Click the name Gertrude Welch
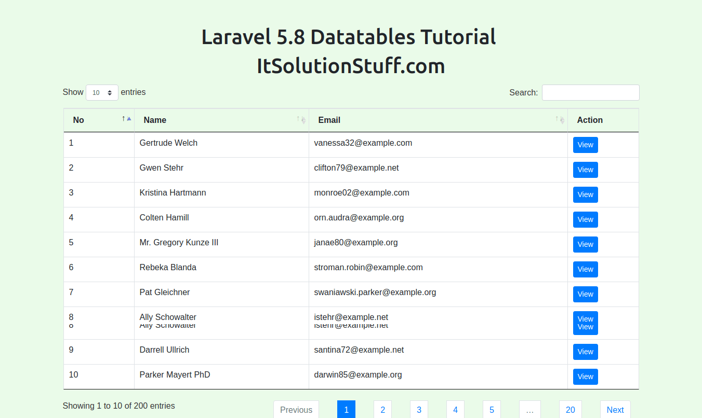 pyautogui.click(x=168, y=143)
